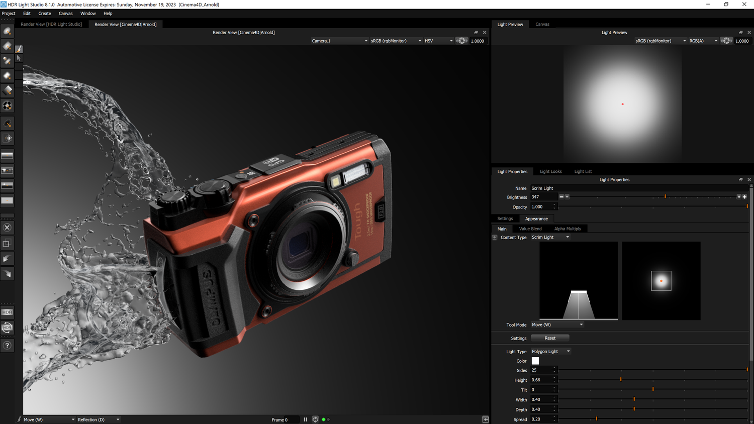The image size is (754, 424).
Task: Toggle the continuous render refresh icon
Action: pyautogui.click(x=315, y=419)
